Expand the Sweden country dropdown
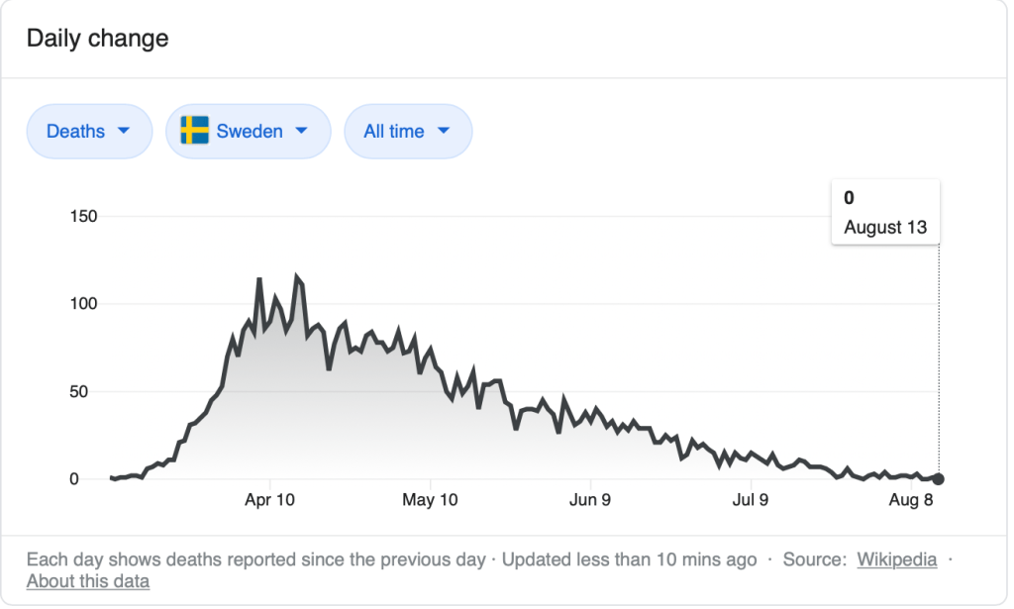Image resolution: width=1014 pixels, height=609 pixels. pyautogui.click(x=248, y=131)
